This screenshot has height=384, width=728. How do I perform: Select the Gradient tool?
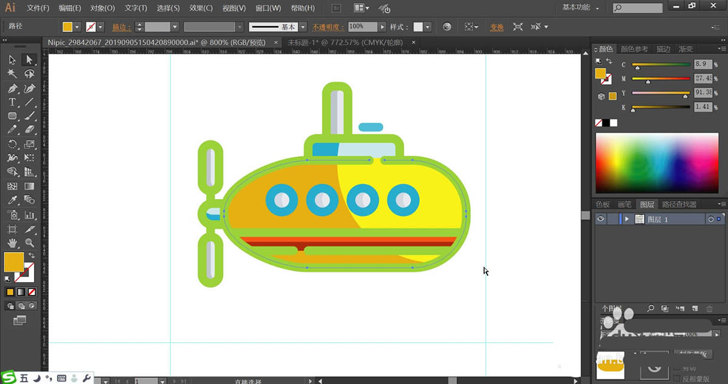click(x=29, y=187)
